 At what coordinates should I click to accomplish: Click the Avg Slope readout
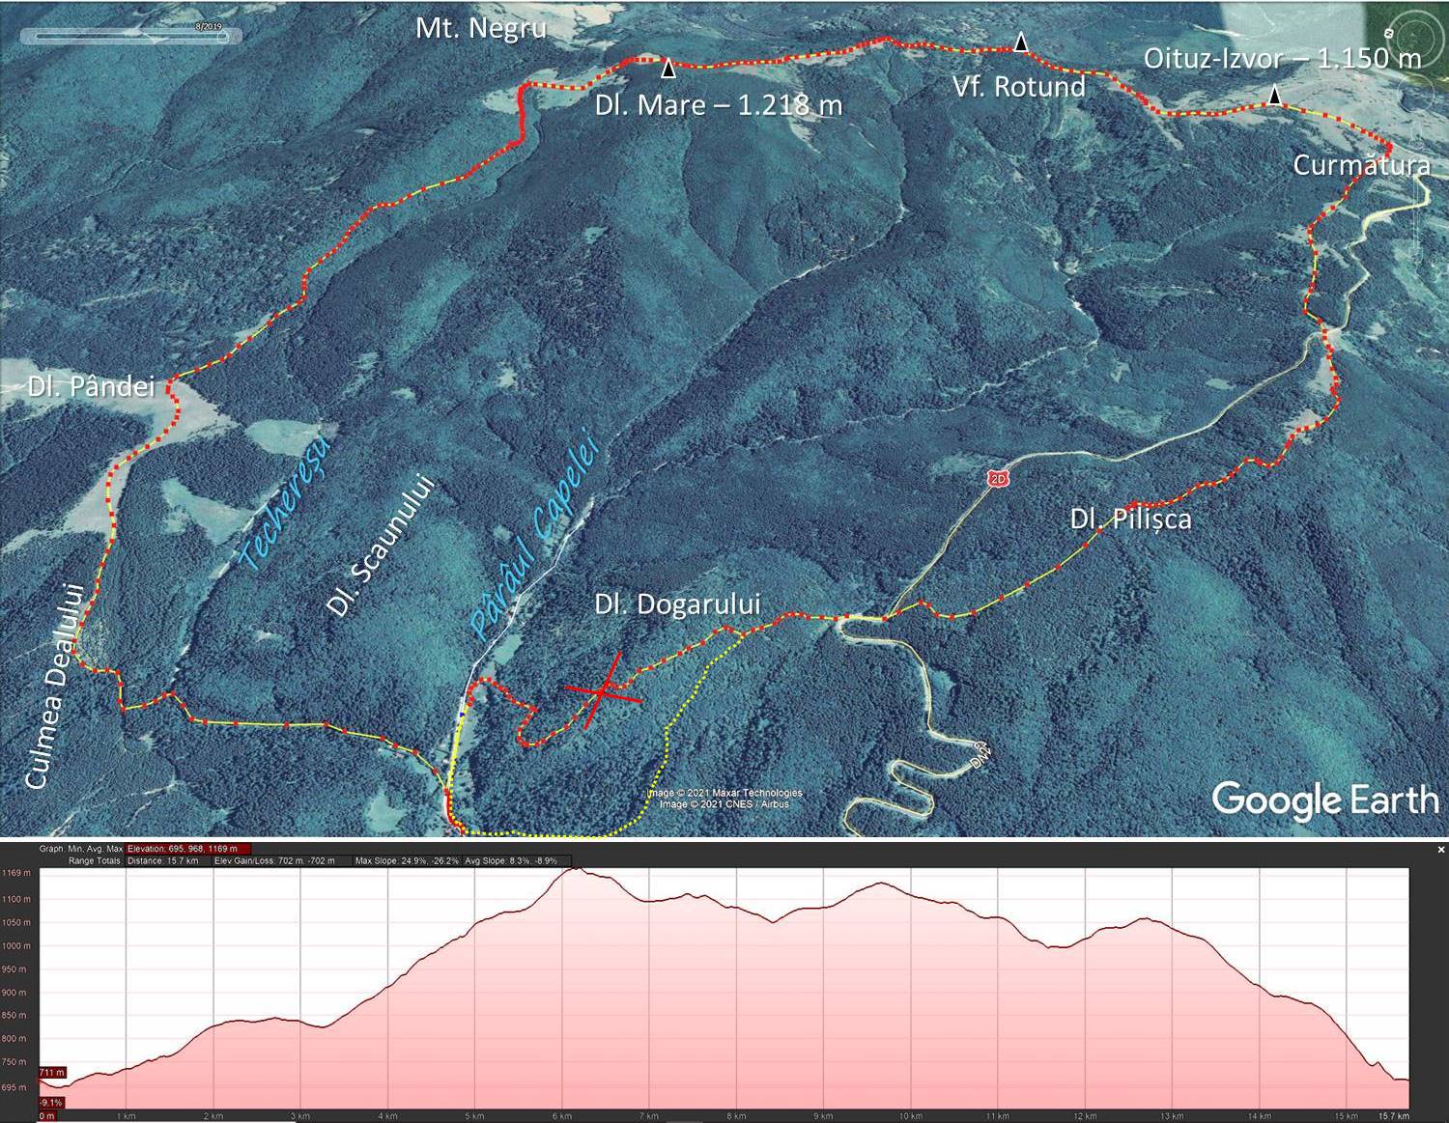pyautogui.click(x=511, y=860)
